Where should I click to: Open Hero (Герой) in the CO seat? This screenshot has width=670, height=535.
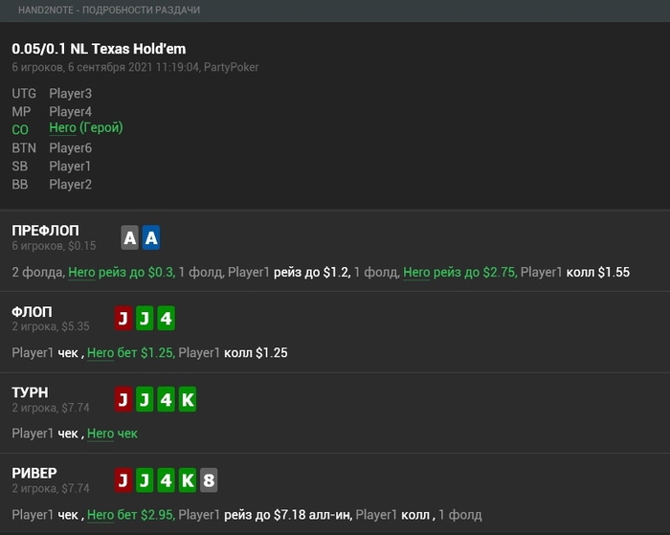(x=85, y=128)
